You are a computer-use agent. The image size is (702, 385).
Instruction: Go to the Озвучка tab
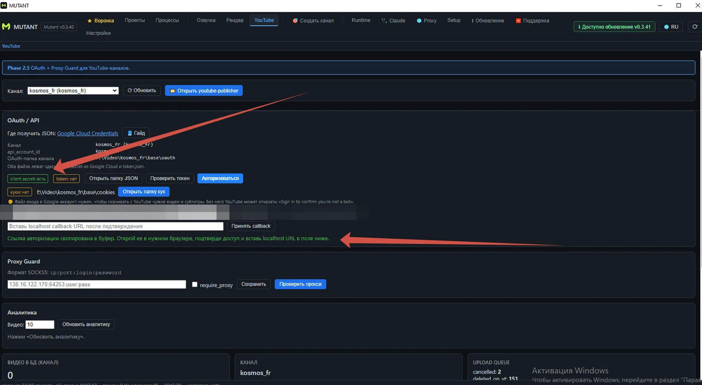(206, 21)
